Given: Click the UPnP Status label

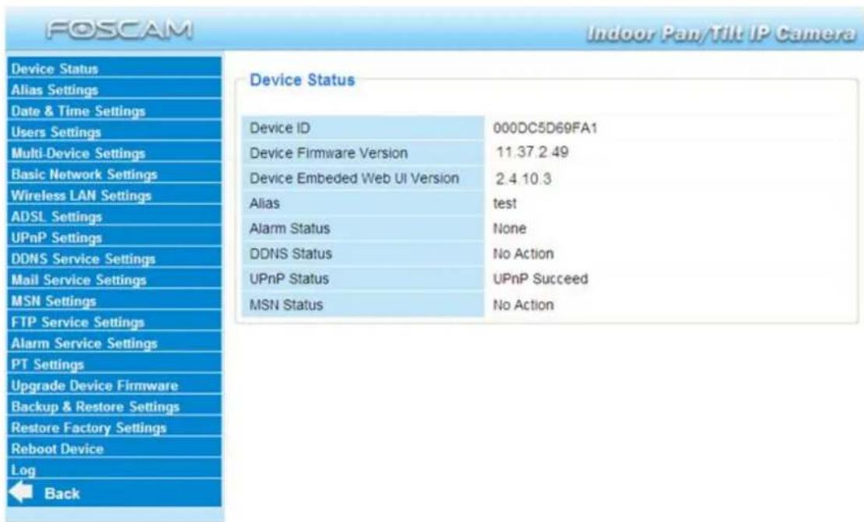Looking at the screenshot, I should [x=289, y=279].
